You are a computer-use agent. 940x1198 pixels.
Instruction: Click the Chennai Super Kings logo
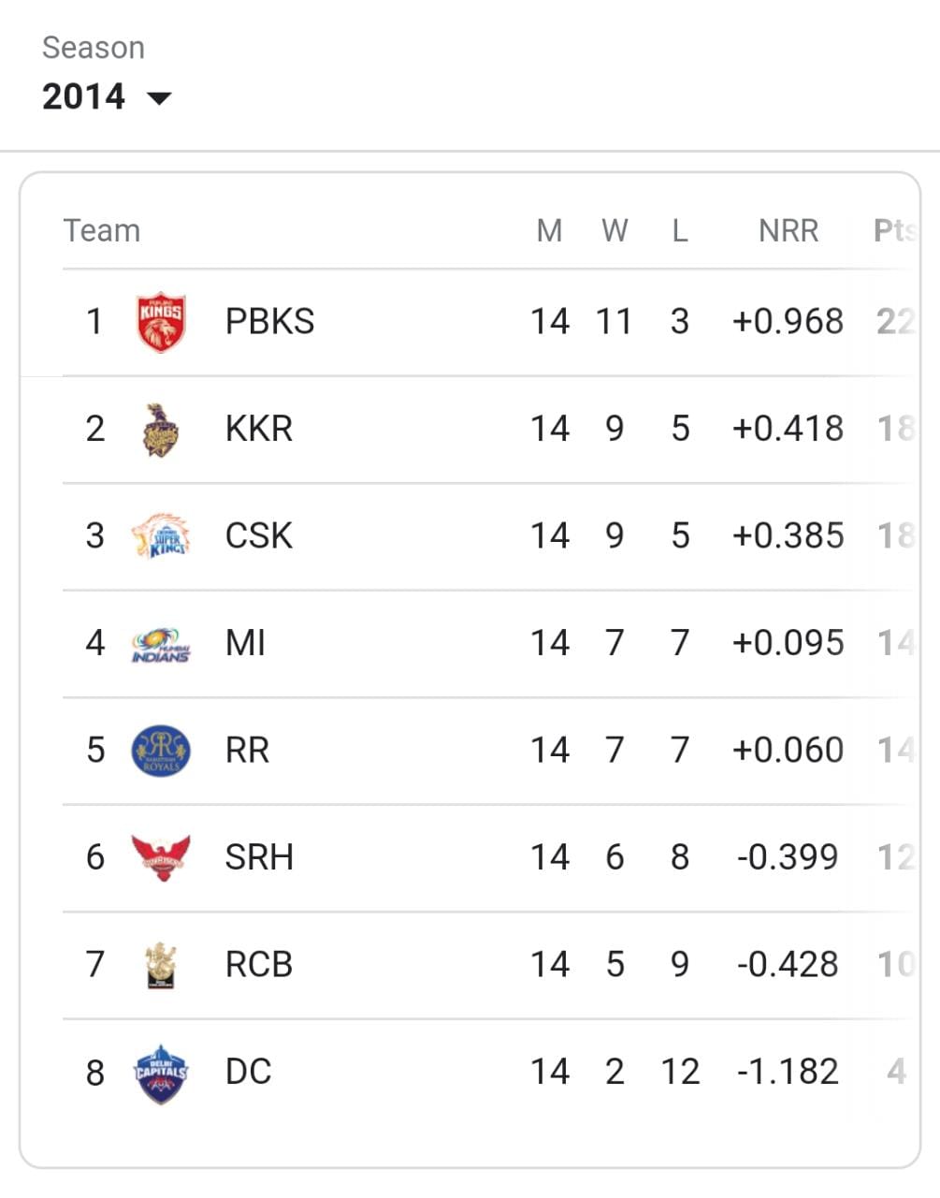pos(161,536)
